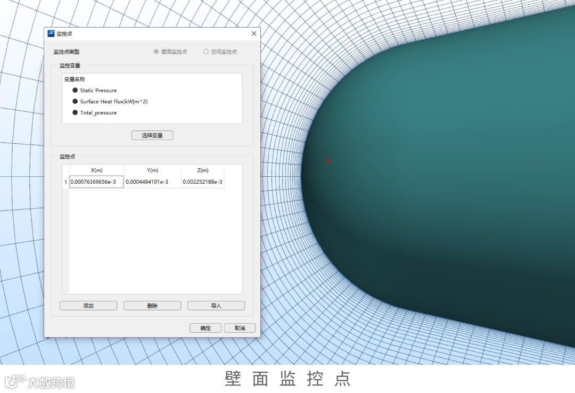The width and height of the screenshot is (575, 393).
Task: Close the 监控点 dialog
Action: [x=254, y=34]
